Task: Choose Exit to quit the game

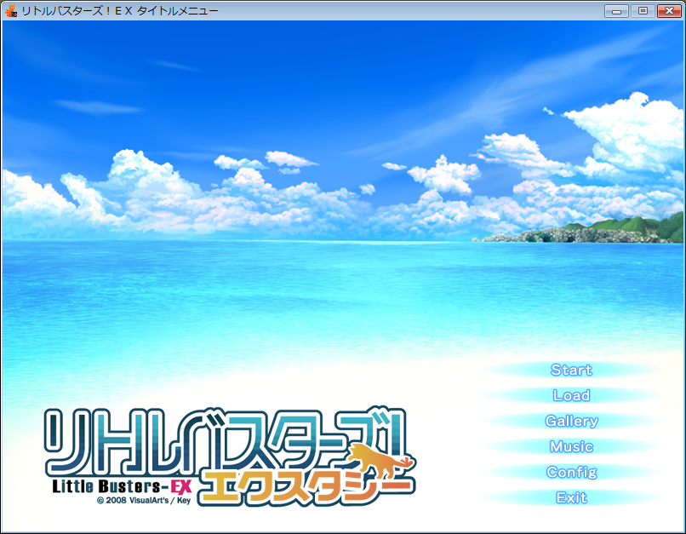Action: [571, 497]
